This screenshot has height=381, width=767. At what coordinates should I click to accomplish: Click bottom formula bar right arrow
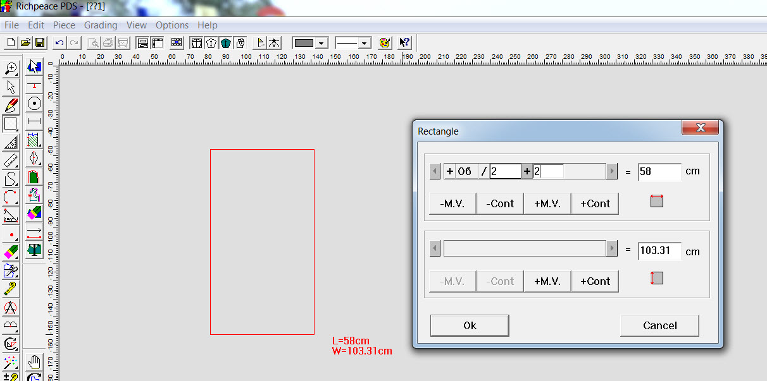pyautogui.click(x=611, y=249)
